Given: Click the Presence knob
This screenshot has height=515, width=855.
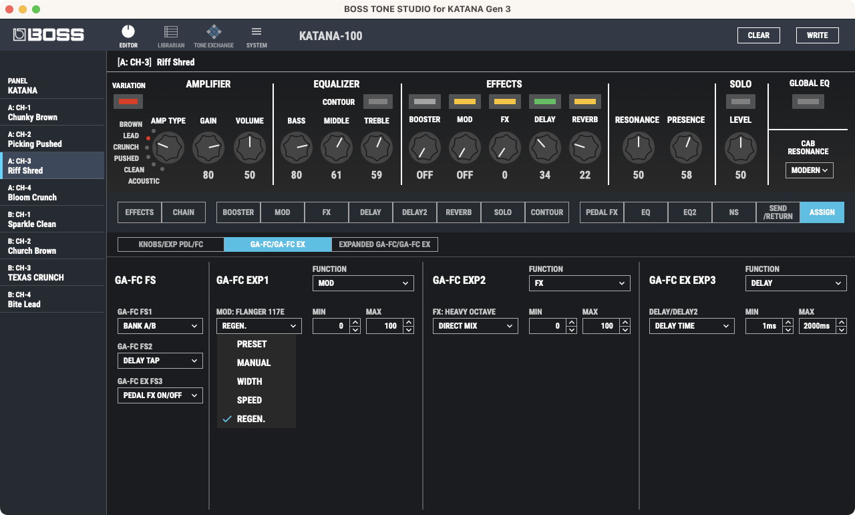Looking at the screenshot, I should pyautogui.click(x=686, y=148).
